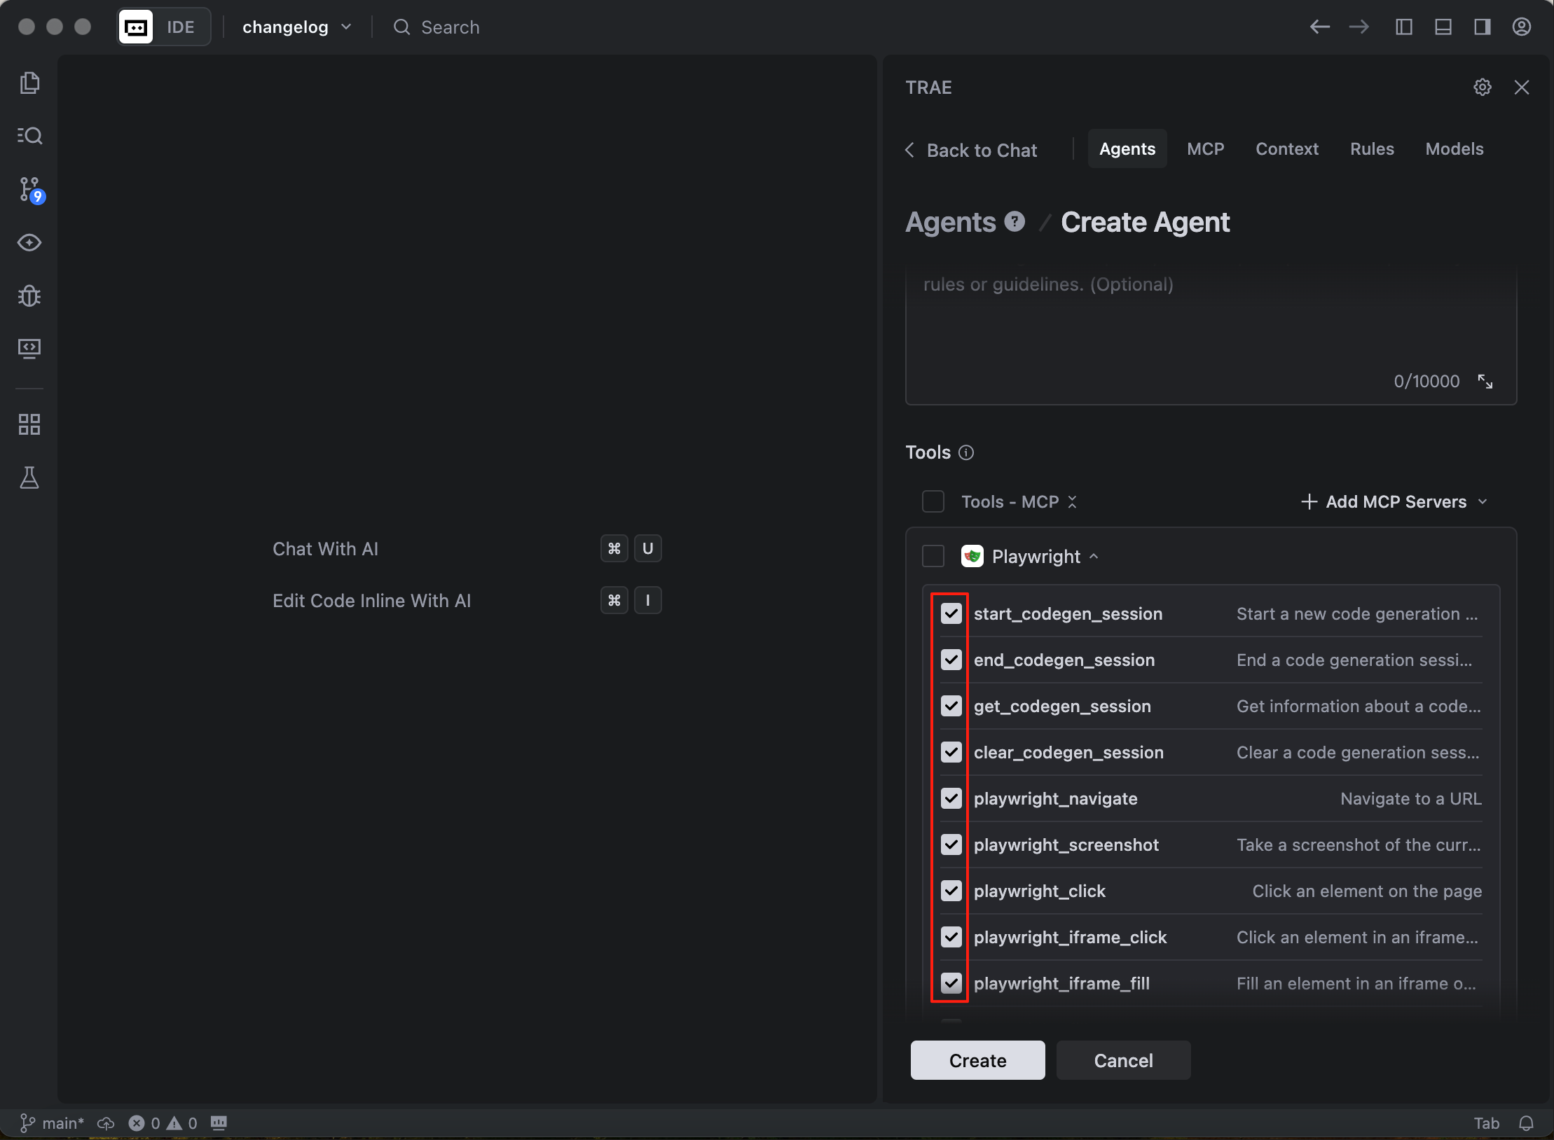Click the Search field in title bar
The width and height of the screenshot is (1554, 1140).
click(450, 27)
